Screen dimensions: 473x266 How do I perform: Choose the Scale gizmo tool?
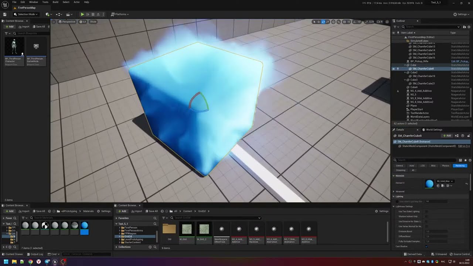(x=327, y=22)
